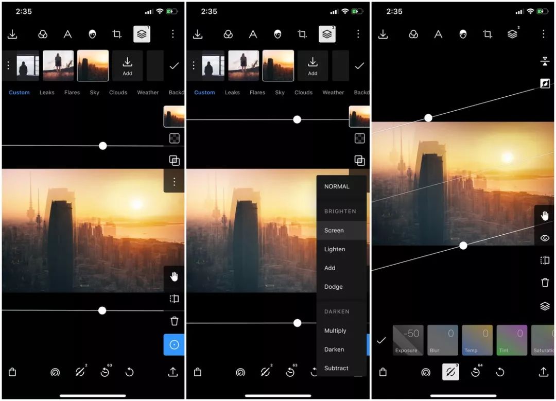Toggle hand move tool on right screen
556x401 pixels.
pyautogui.click(x=545, y=216)
